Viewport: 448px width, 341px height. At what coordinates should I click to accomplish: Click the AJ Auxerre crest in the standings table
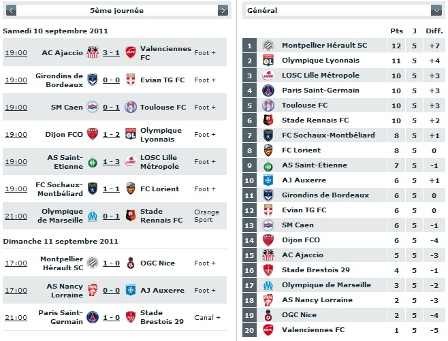[268, 180]
